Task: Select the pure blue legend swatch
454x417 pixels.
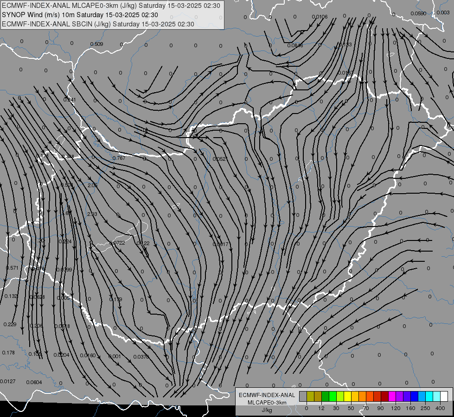Action: coord(414,396)
